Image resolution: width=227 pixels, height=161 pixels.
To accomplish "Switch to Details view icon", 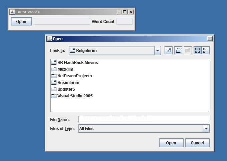I will point(206,51).
